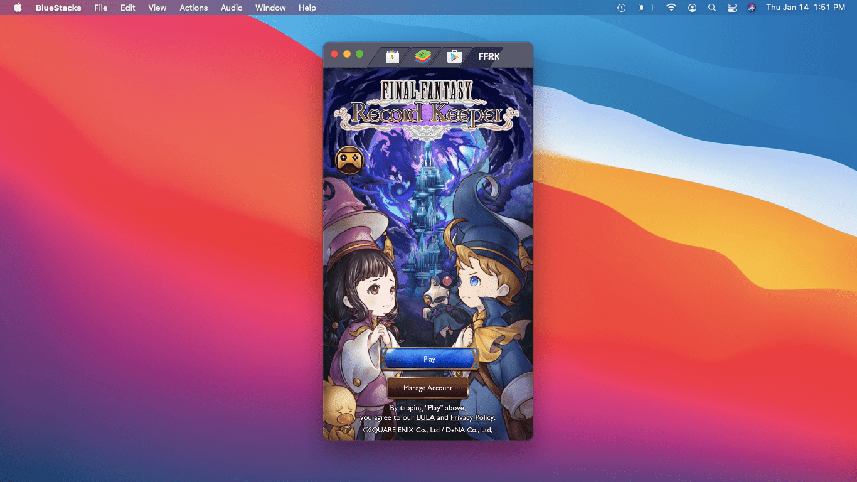Open the user account menu icon
This screenshot has height=482, width=857.
[x=692, y=8]
